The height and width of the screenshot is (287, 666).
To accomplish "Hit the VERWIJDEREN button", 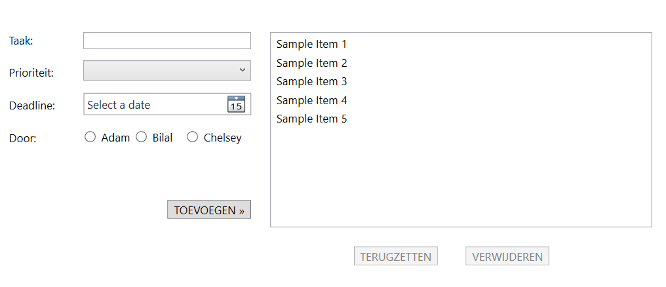I will tap(507, 256).
